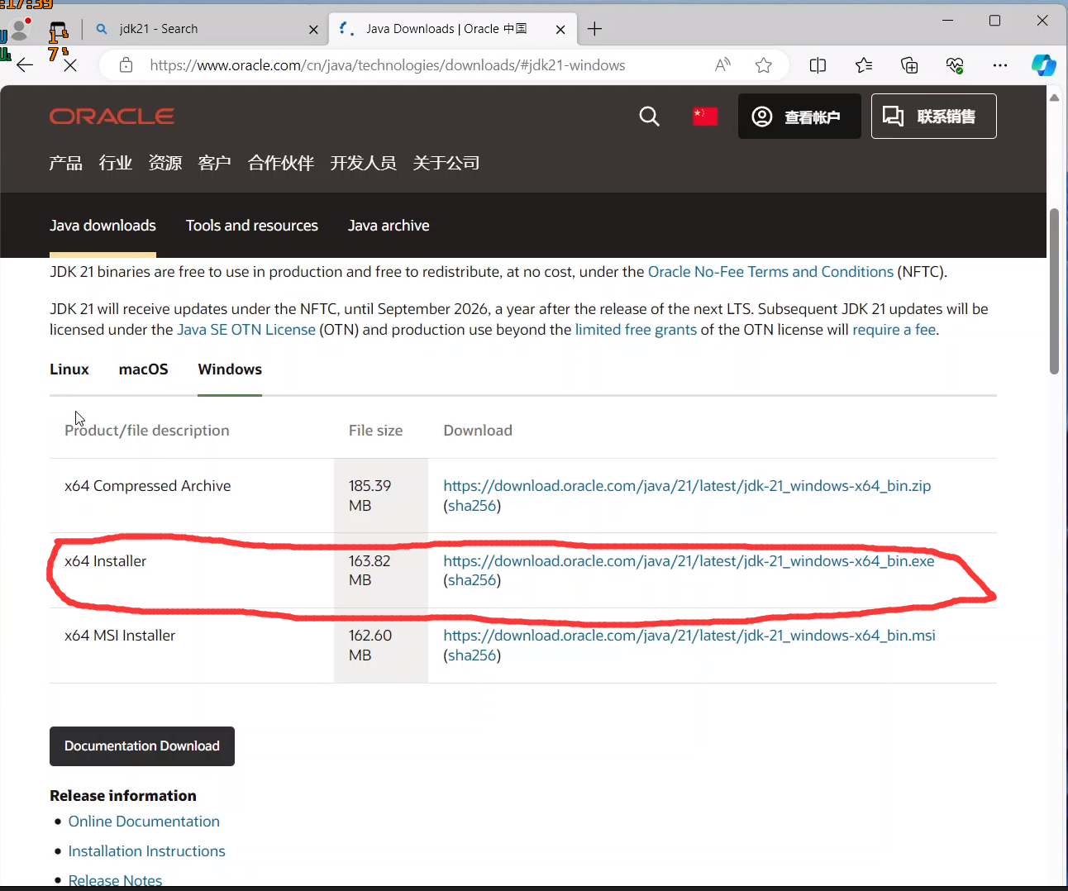Viewport: 1068px width, 891px height.
Task: Follow the require a fee link
Action: (x=894, y=330)
